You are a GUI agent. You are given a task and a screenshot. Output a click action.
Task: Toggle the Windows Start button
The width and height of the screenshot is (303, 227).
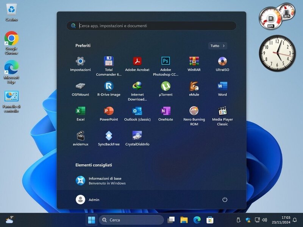(92, 220)
